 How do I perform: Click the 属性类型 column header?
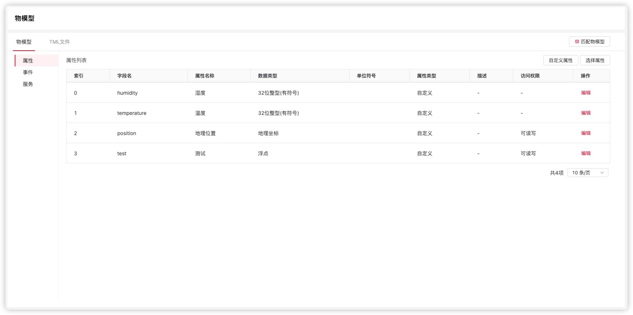click(x=426, y=76)
